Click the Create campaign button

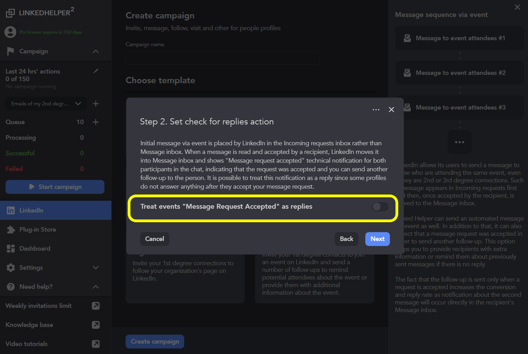[x=155, y=342]
